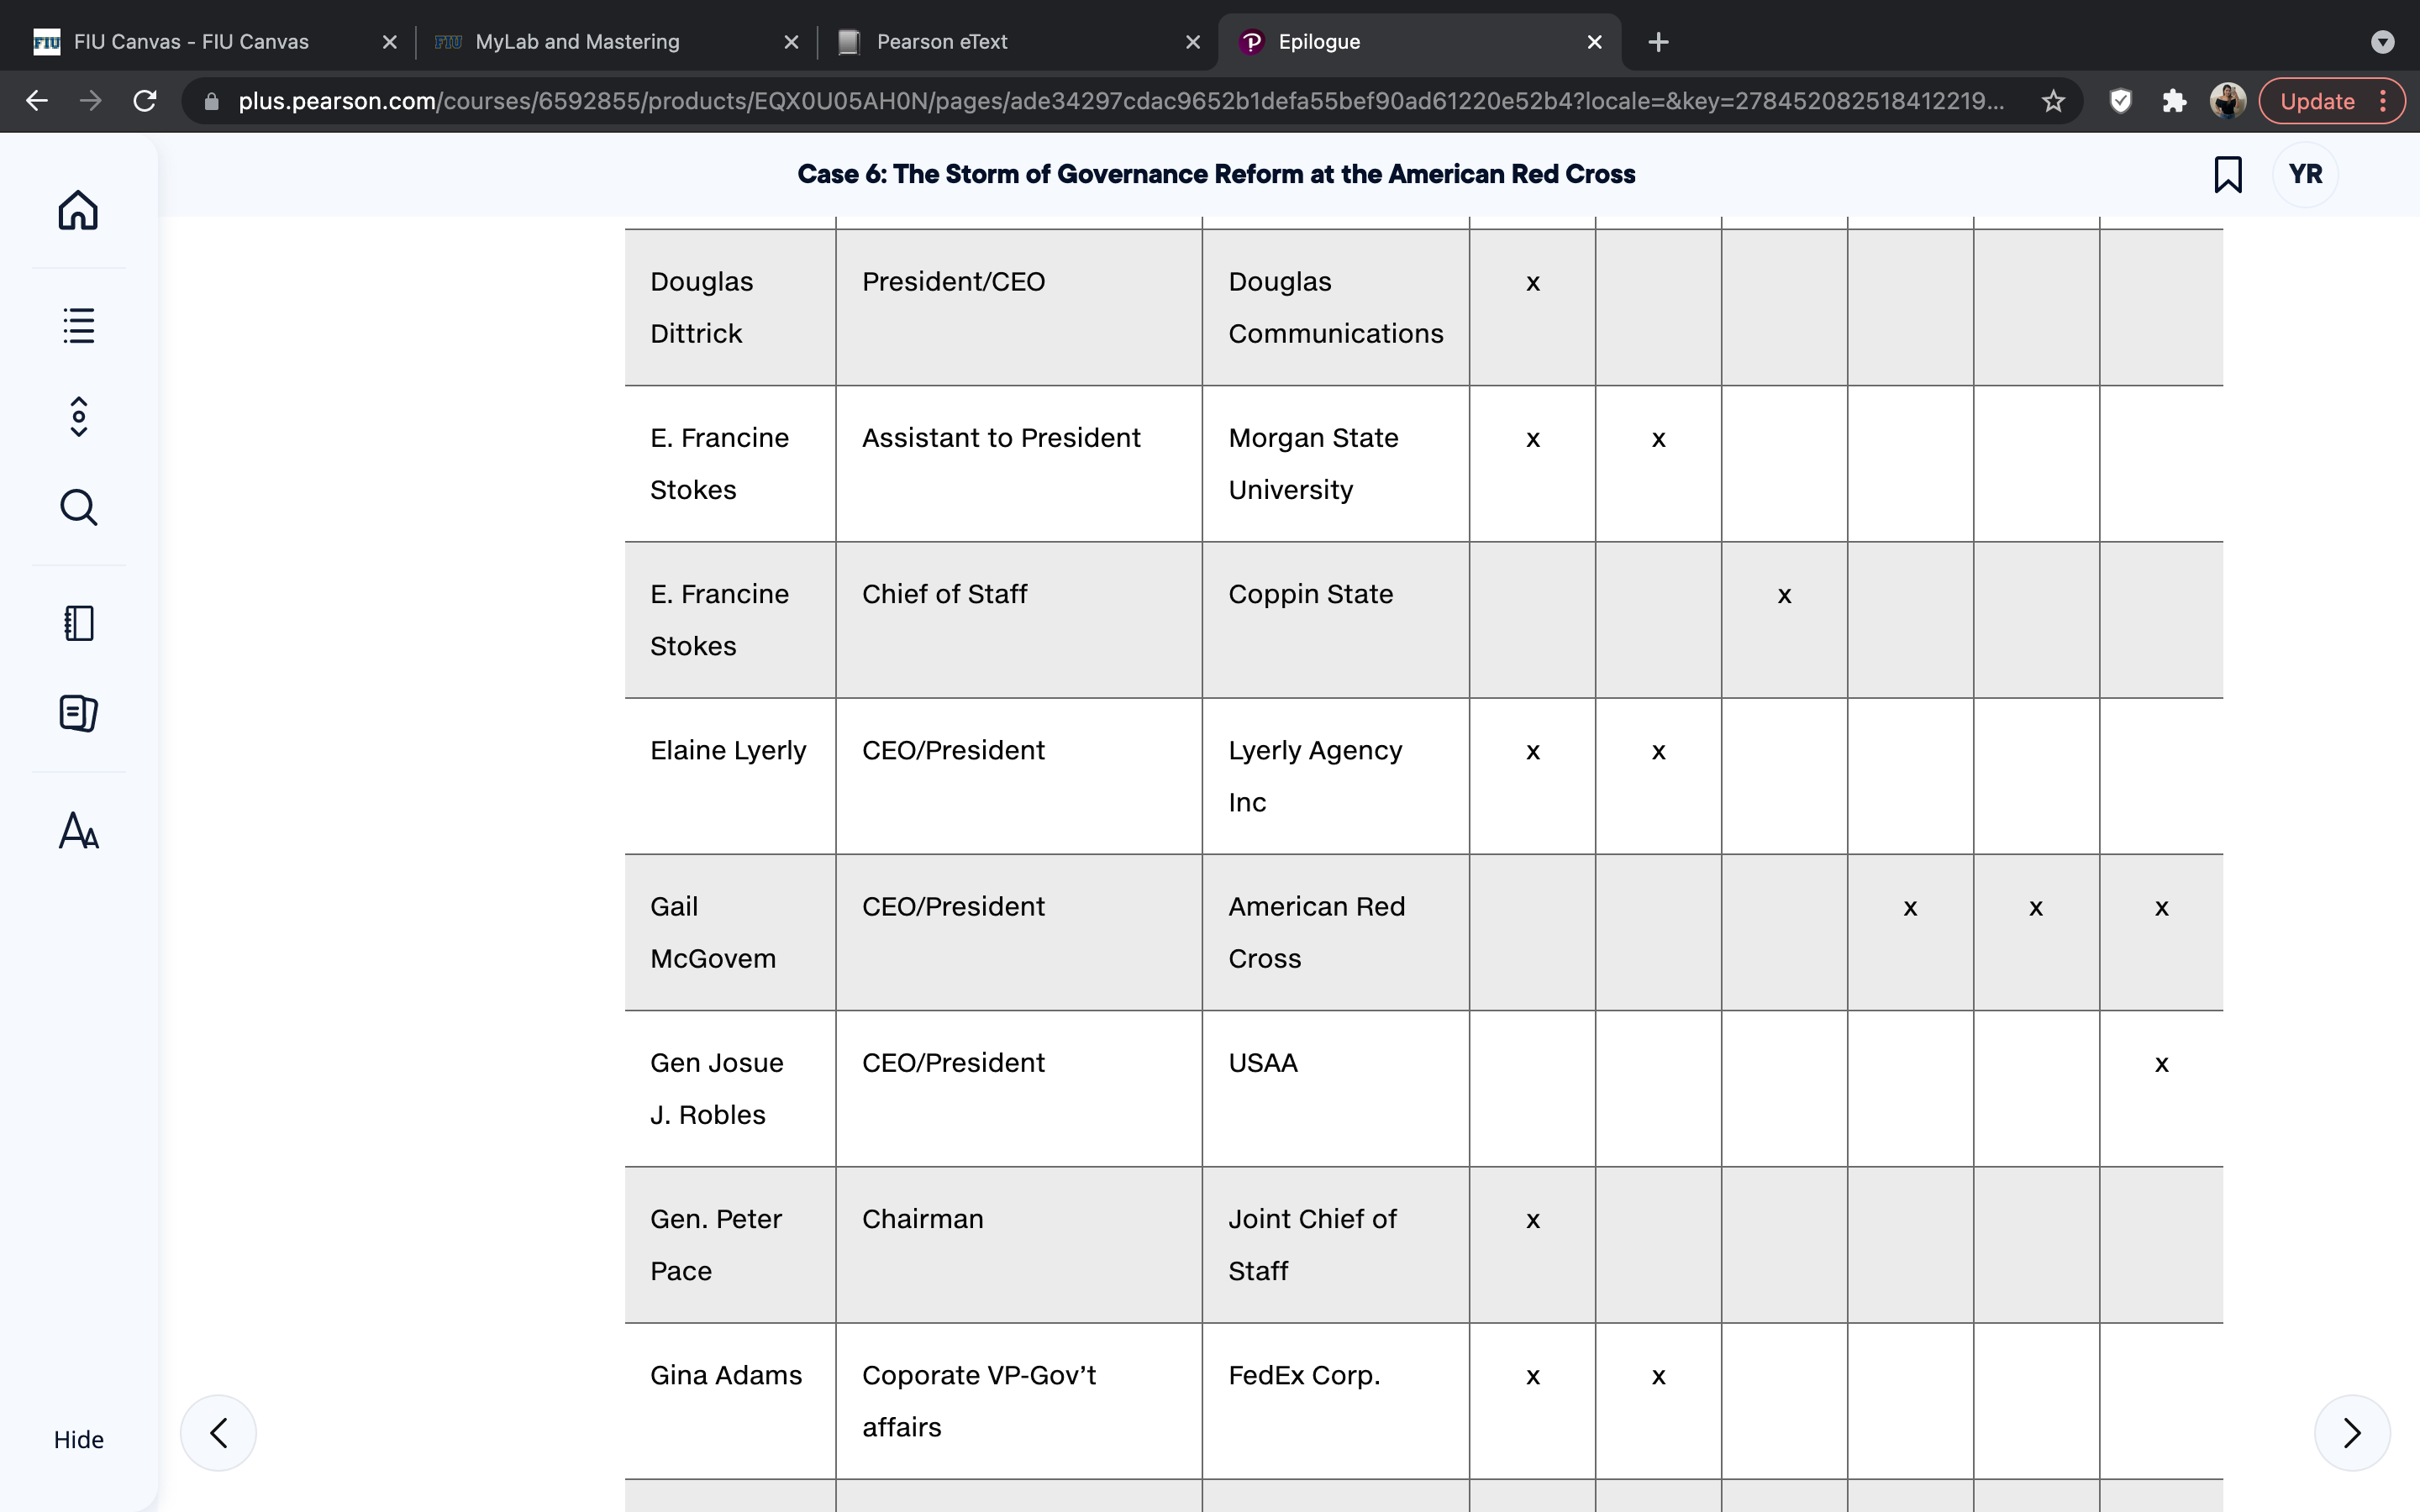Select 'Joint Chief of Staff' cell
This screenshot has height=1512, width=2420.
1335,1244
